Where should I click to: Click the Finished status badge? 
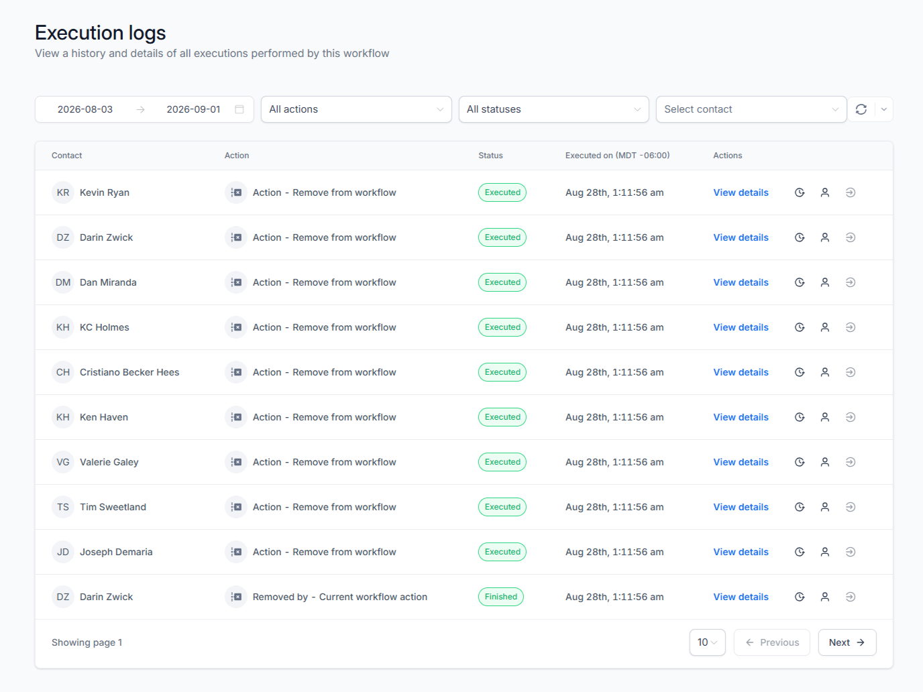(x=501, y=597)
